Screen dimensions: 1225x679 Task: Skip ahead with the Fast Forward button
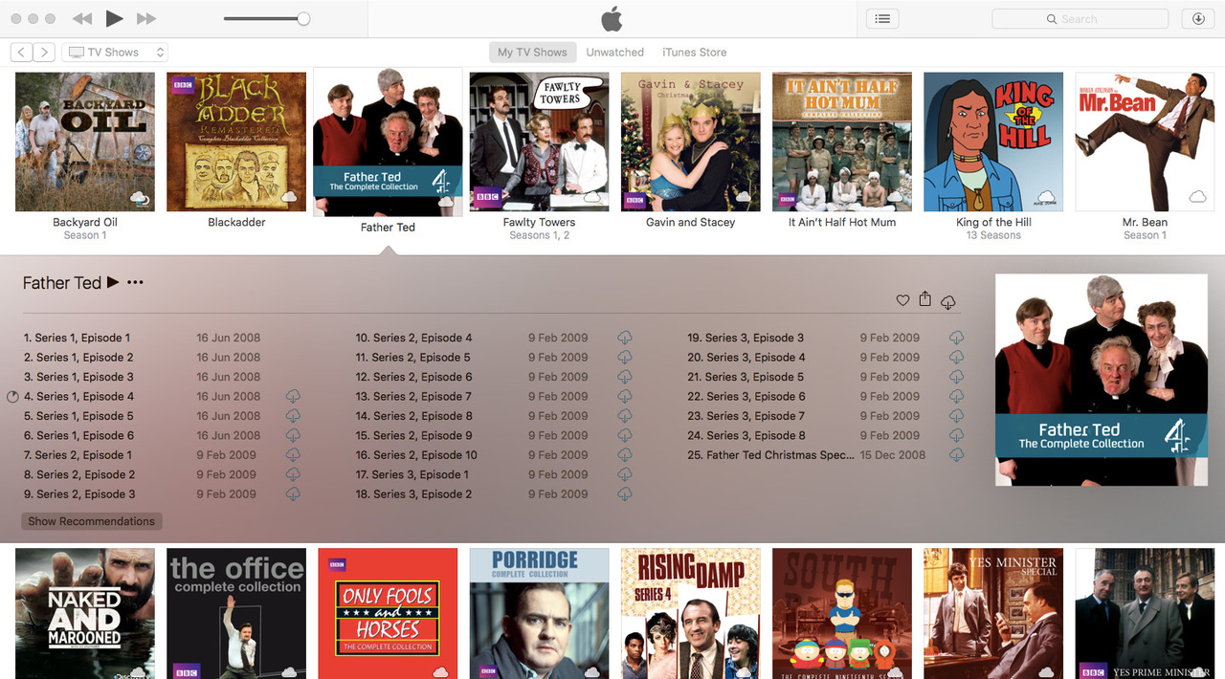coord(146,19)
